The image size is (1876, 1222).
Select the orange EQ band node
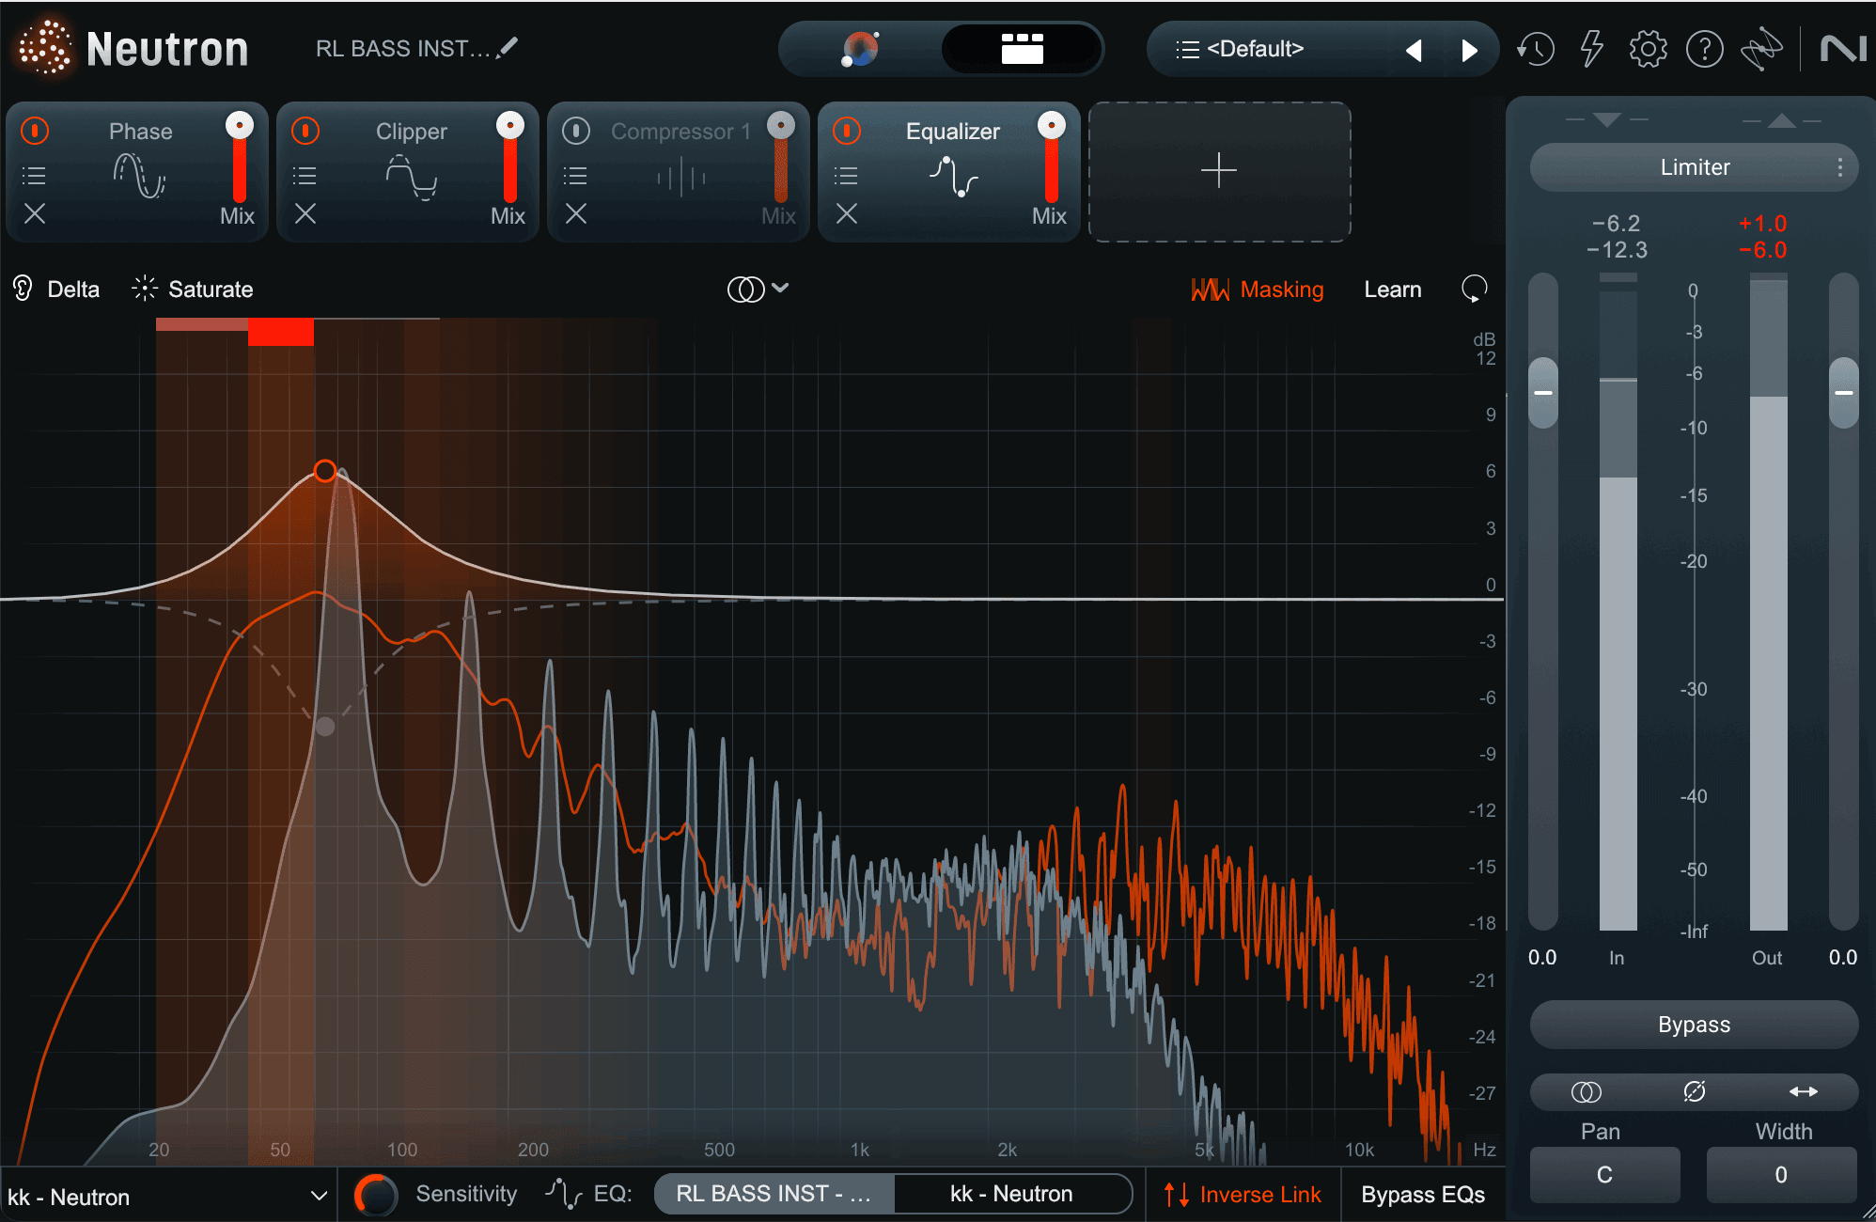325,471
